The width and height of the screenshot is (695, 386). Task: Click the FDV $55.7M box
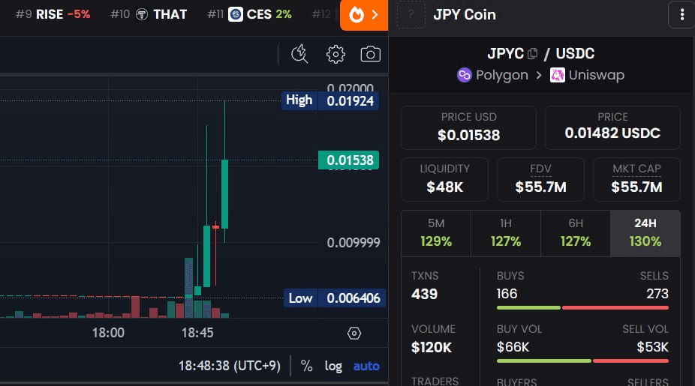point(540,179)
